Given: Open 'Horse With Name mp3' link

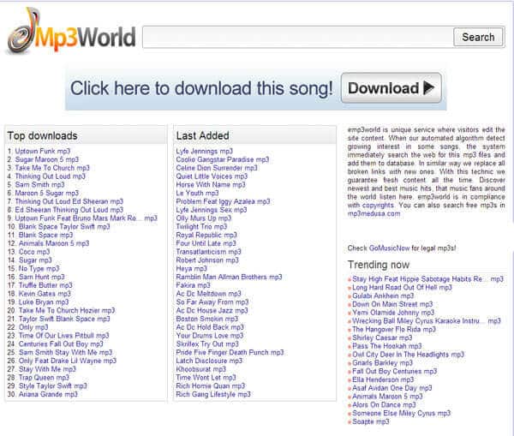Looking at the screenshot, I should tap(211, 184).
